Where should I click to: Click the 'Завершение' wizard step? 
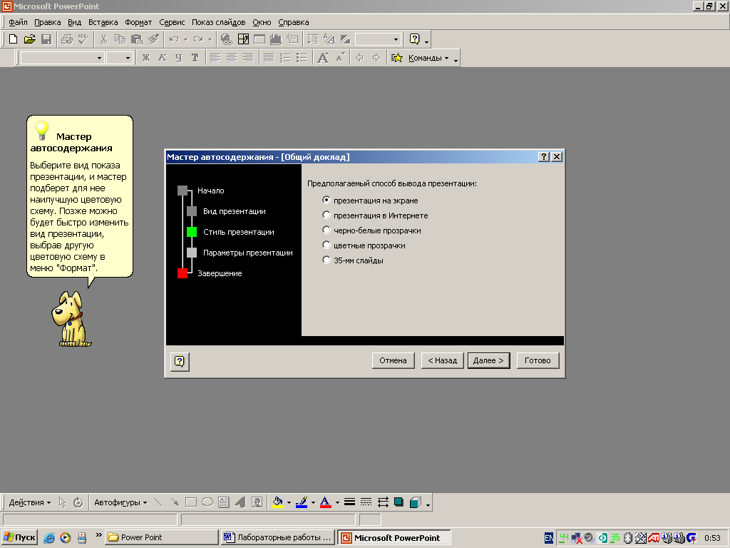[220, 273]
